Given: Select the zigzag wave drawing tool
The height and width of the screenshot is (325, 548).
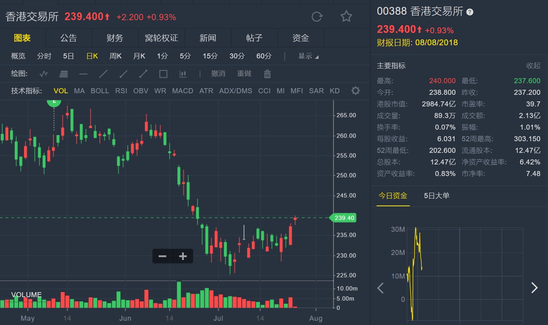Looking at the screenshot, I should [44, 74].
